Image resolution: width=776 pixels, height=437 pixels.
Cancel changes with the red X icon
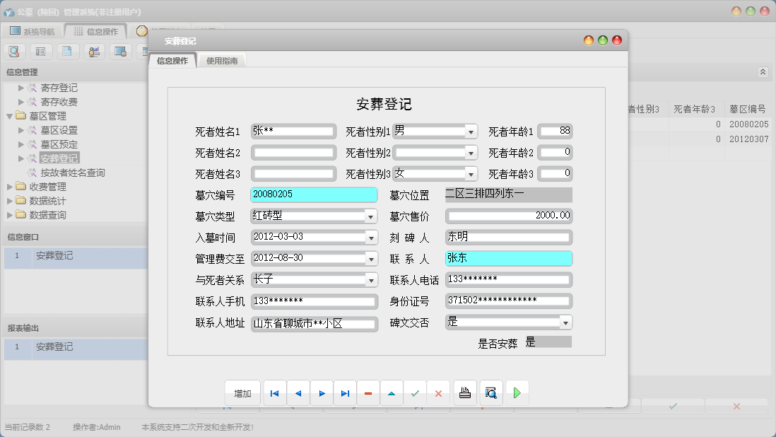(x=438, y=392)
